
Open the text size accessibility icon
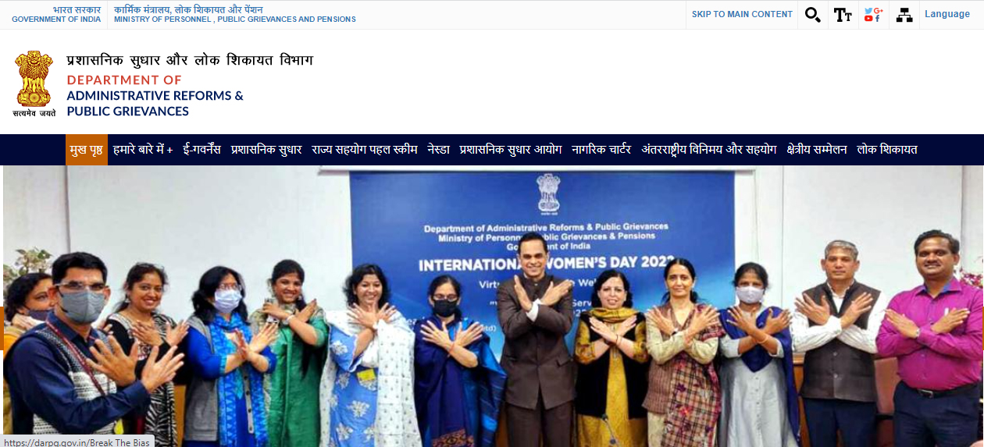coord(843,15)
